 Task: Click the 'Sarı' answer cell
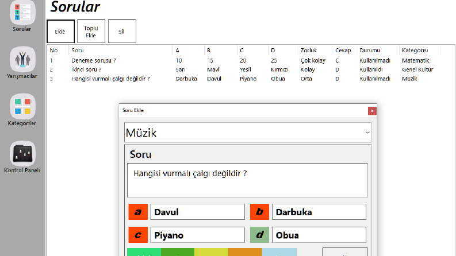(x=181, y=69)
